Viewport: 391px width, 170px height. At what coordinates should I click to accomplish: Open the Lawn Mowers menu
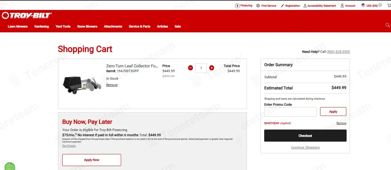pos(18,27)
